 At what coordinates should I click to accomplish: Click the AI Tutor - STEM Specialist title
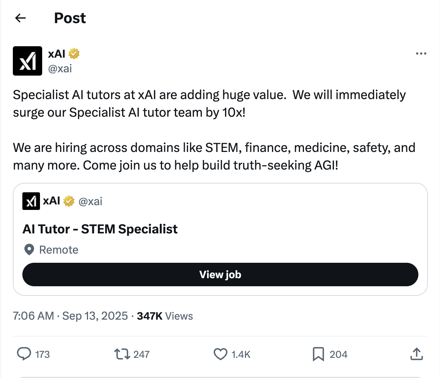[x=100, y=229]
